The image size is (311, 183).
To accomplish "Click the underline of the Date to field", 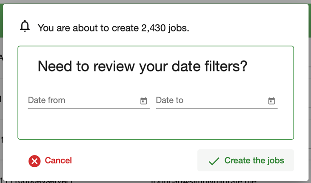I will (x=217, y=108).
